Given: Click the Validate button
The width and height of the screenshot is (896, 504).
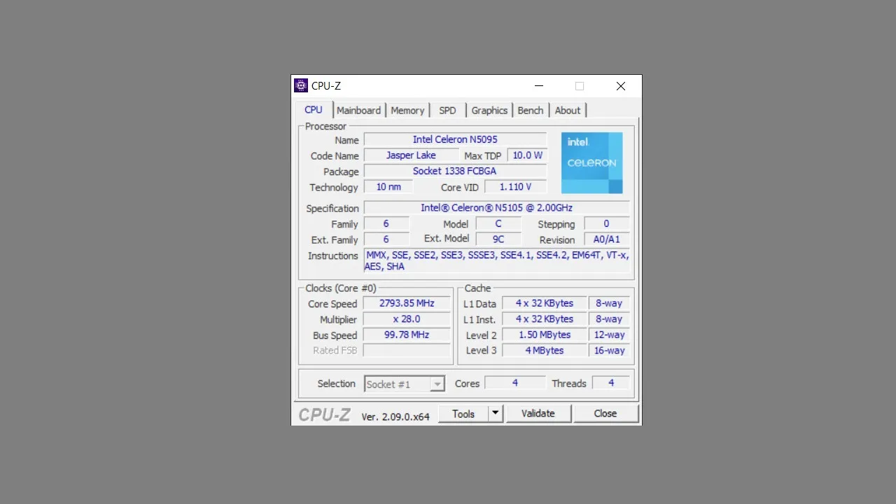Looking at the screenshot, I should (538, 413).
